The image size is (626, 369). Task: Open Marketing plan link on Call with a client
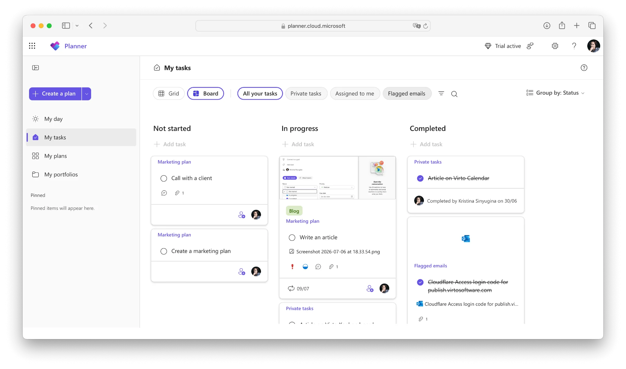click(x=174, y=162)
